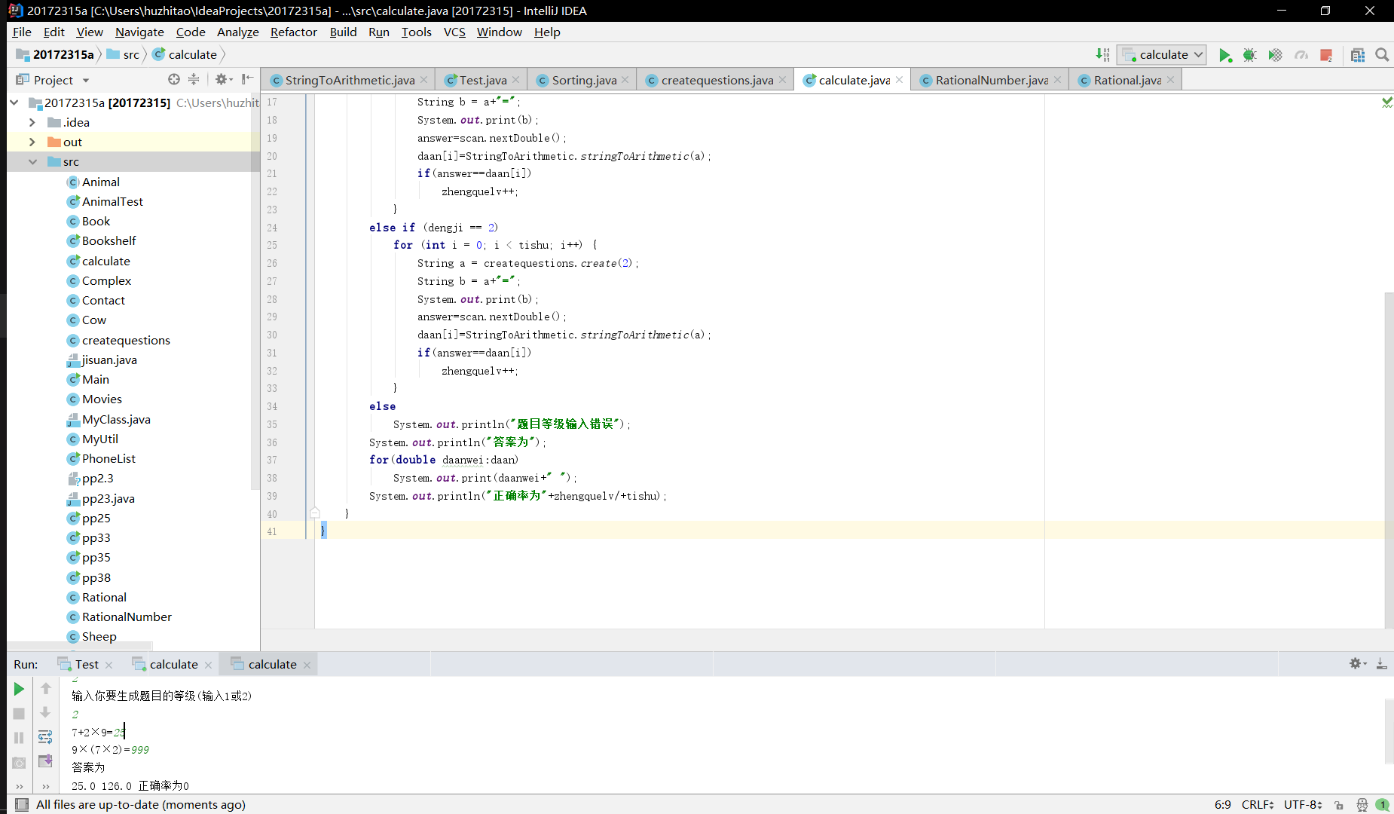Viewport: 1394px width, 814px height.
Task: Open UTF-8 encoding selector
Action: coord(1303,804)
